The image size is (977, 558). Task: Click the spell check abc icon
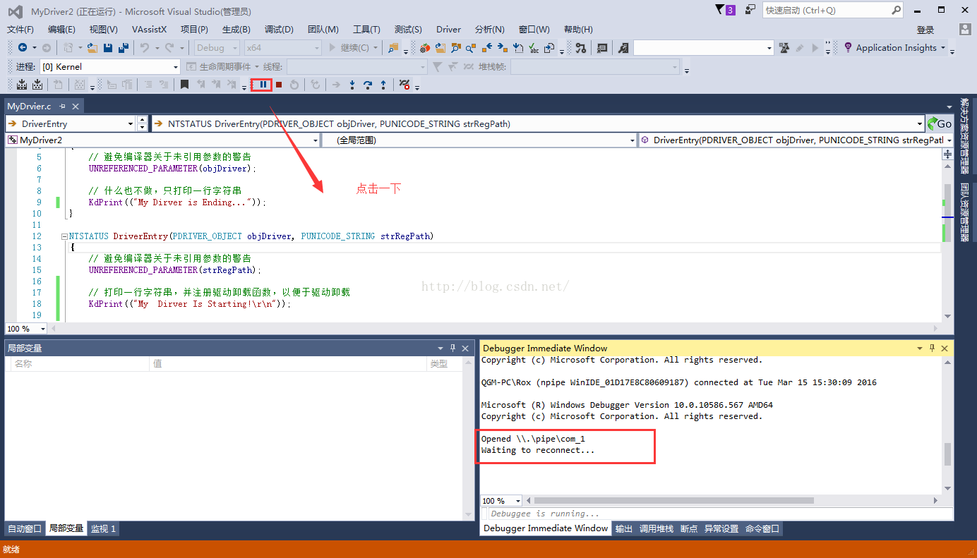[534, 48]
